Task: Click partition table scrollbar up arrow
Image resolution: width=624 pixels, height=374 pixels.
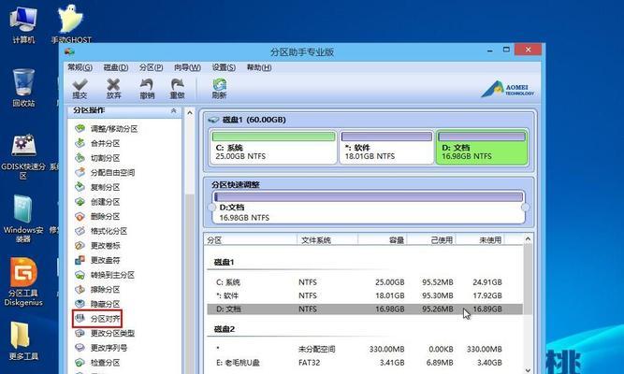Action: click(x=528, y=238)
